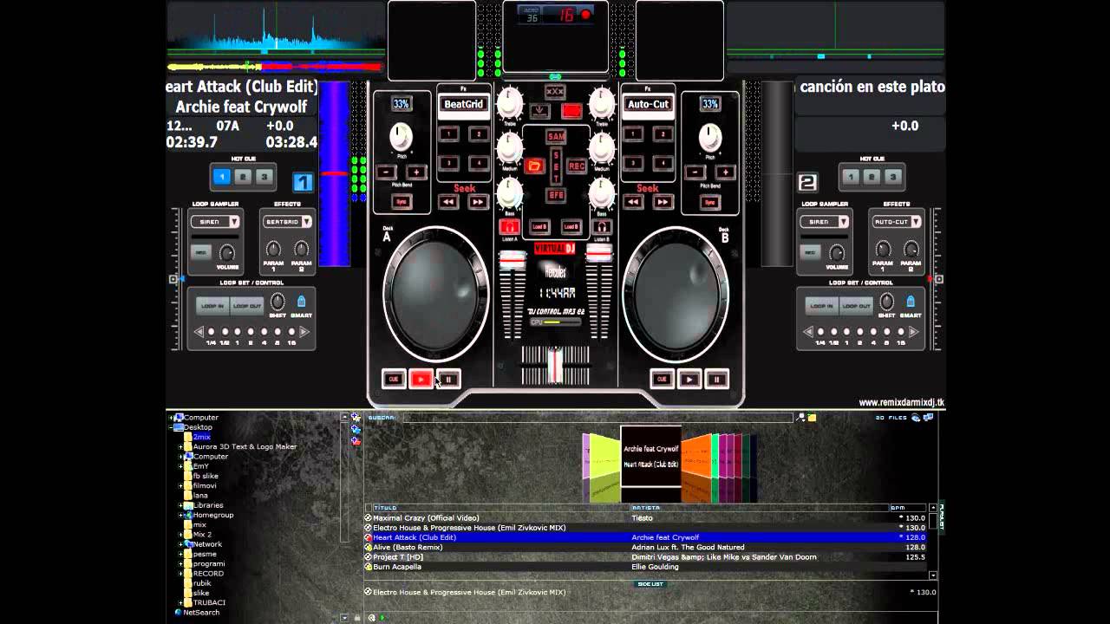
Task: Click the Deck A pitch bend plus
Action: tap(416, 172)
